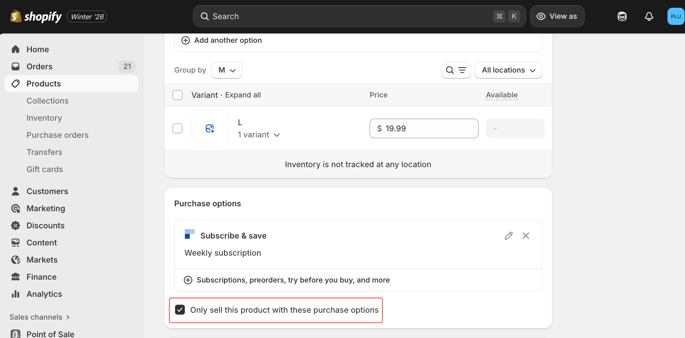Expand the 1 variant disclosure
The image size is (685, 338).
point(259,135)
